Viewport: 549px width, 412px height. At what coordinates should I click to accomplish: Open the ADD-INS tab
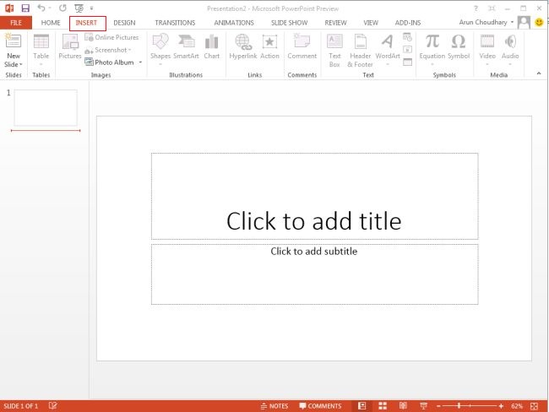[408, 23]
